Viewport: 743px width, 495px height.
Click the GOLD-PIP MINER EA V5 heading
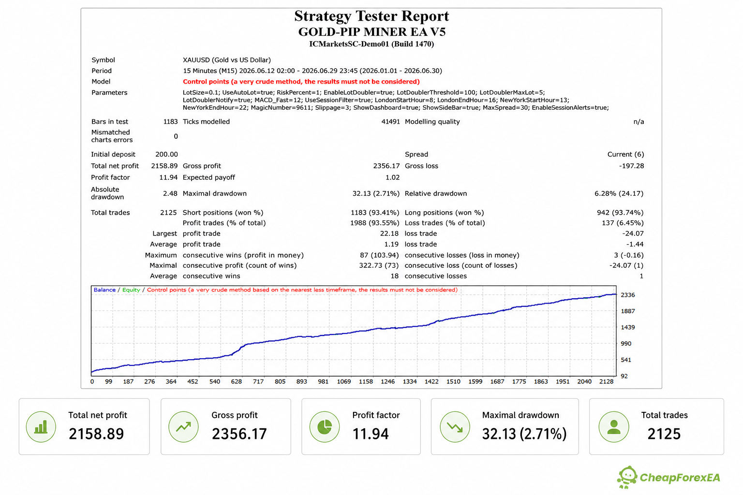pyautogui.click(x=371, y=32)
